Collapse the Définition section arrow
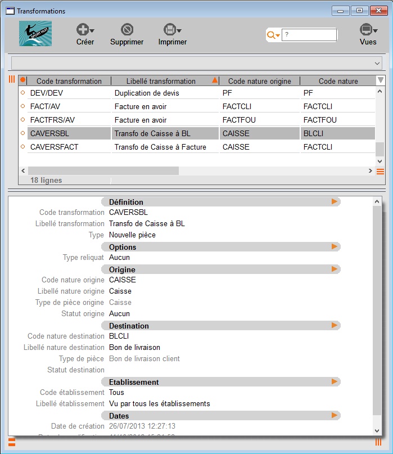 [335, 201]
